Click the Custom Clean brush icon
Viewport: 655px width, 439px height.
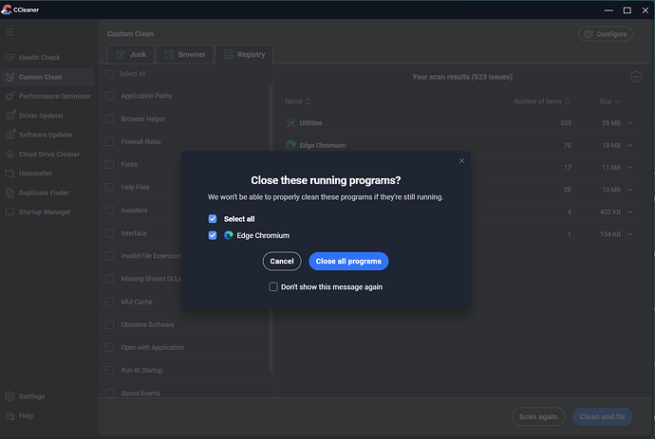(10, 77)
